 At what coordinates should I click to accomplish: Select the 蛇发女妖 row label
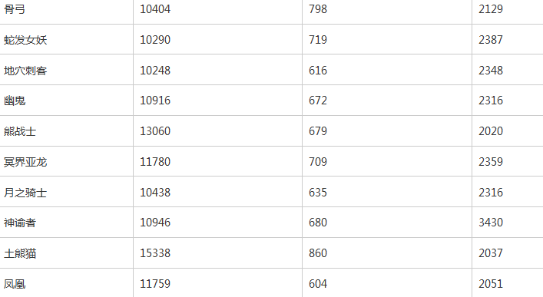click(x=25, y=40)
